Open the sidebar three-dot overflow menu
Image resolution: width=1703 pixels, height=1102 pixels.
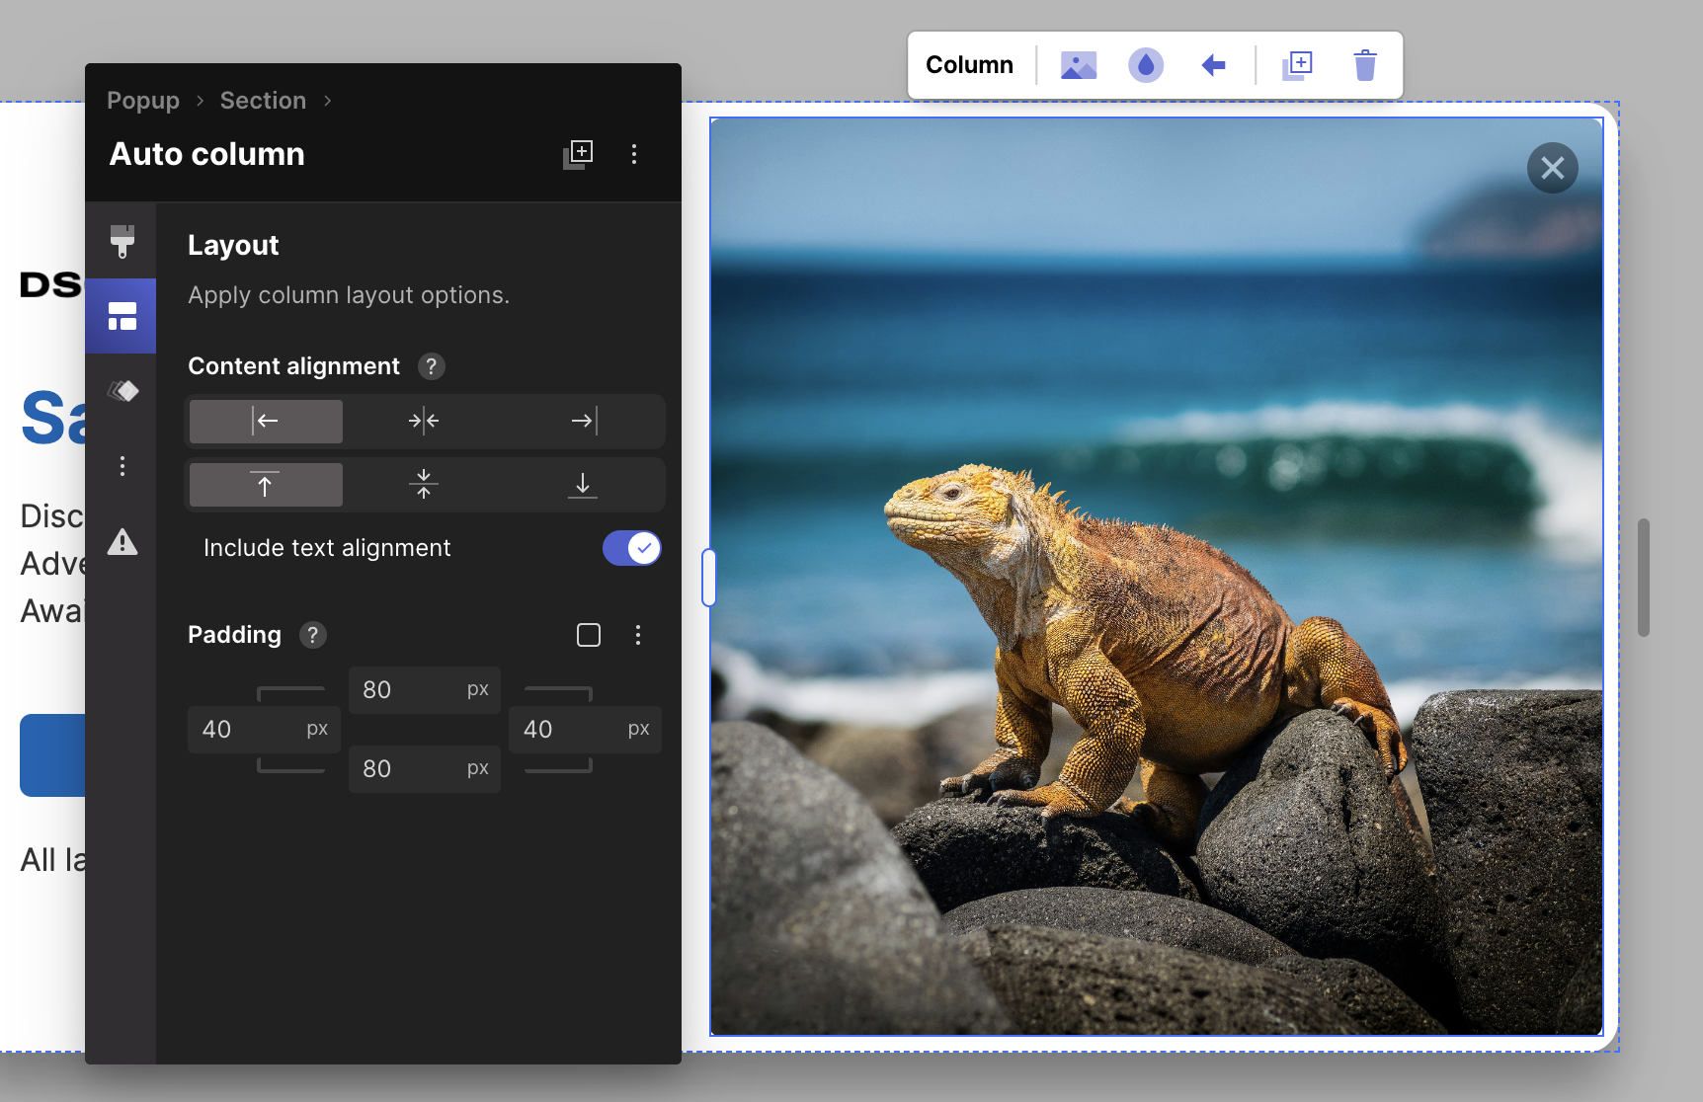click(x=121, y=465)
